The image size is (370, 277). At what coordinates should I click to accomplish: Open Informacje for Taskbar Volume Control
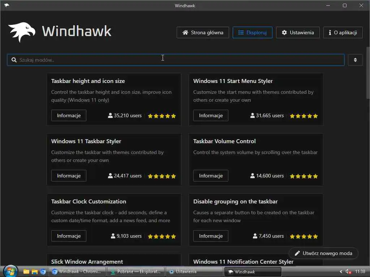point(211,176)
